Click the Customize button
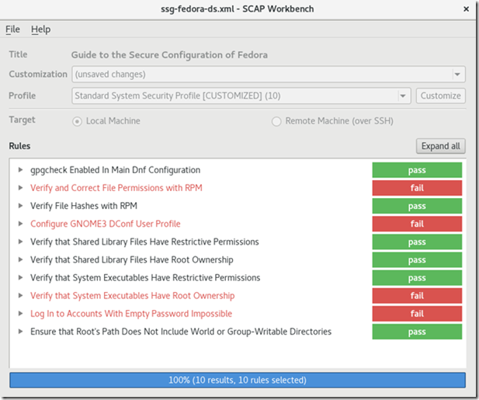Screen dimensions: 479x400 pos(440,96)
